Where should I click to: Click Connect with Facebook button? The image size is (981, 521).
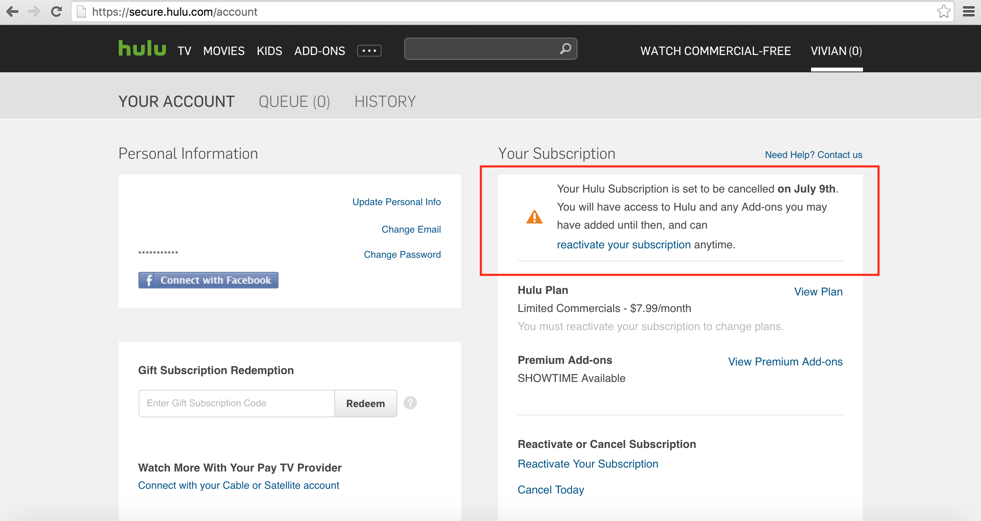click(208, 280)
